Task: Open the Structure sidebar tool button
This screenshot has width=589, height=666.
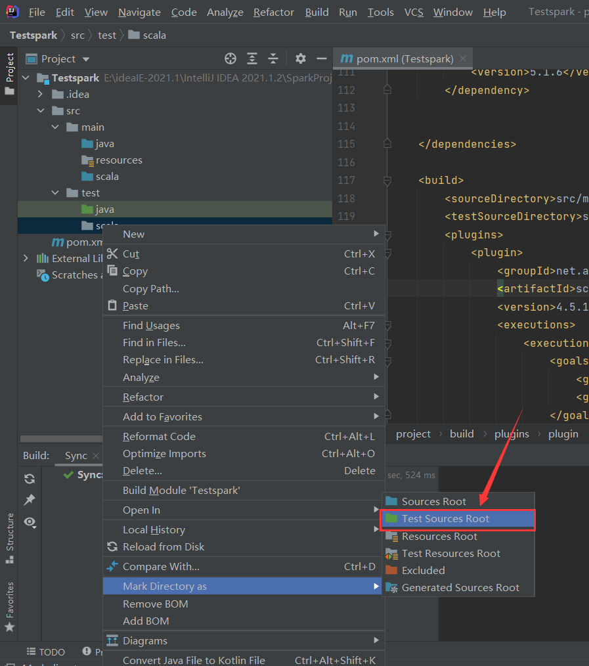Action: point(9,538)
